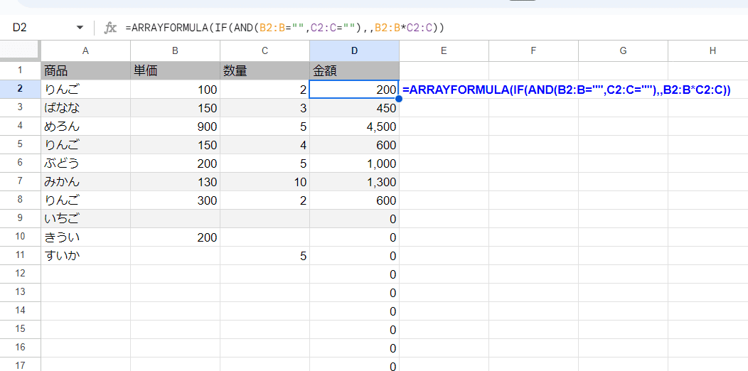
Task: Select column D header
Action: point(354,51)
